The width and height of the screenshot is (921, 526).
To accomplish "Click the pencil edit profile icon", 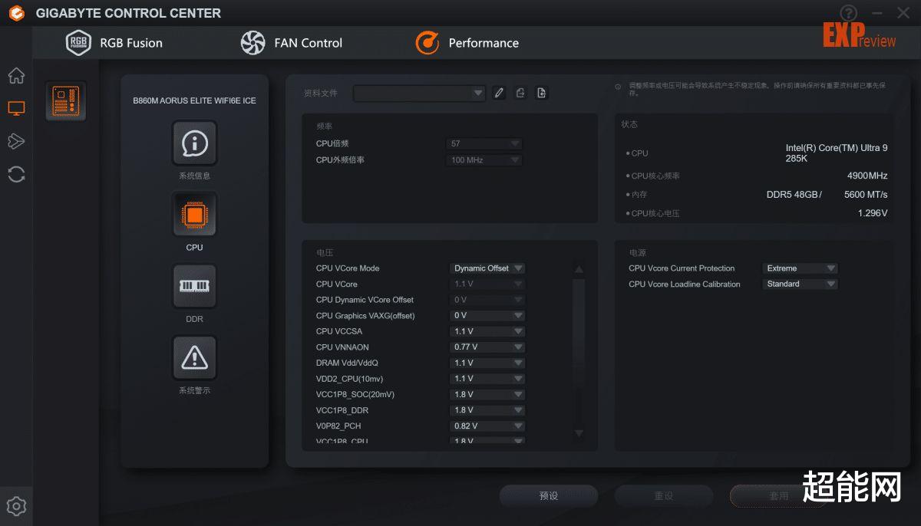I will click(x=499, y=93).
